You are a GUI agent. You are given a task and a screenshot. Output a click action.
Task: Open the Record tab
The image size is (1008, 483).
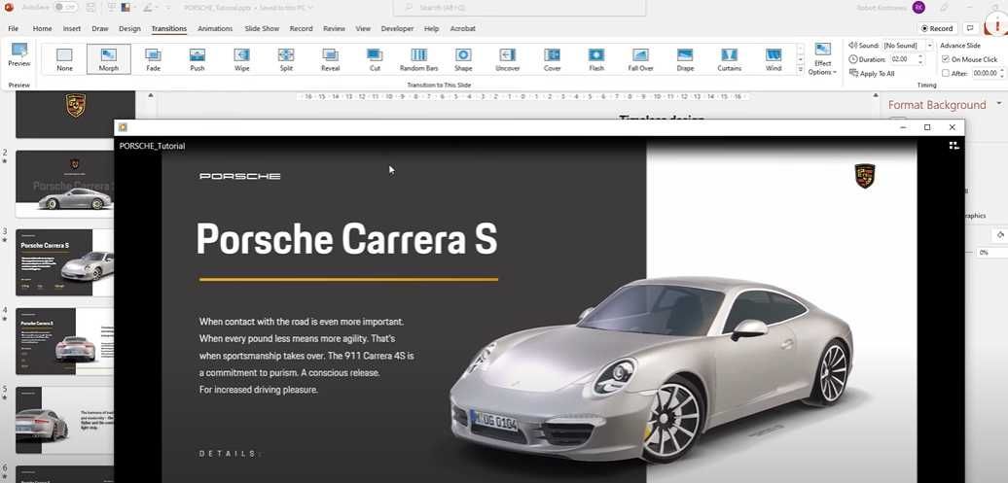point(301,28)
